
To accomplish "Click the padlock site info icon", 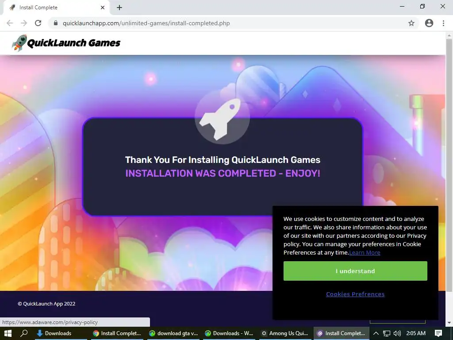I will click(x=56, y=23).
